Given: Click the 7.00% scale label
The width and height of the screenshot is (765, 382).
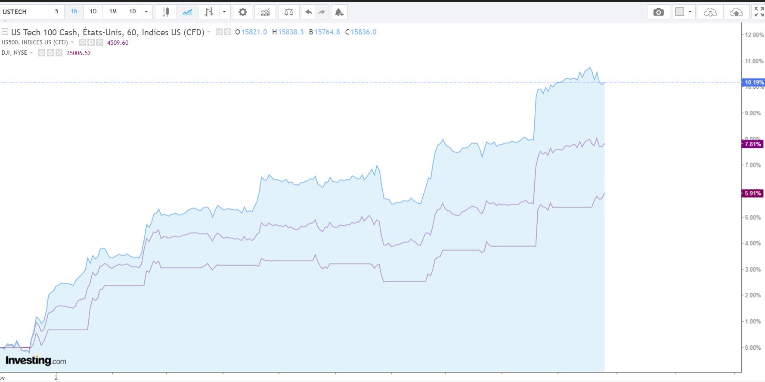Looking at the screenshot, I should (x=753, y=165).
